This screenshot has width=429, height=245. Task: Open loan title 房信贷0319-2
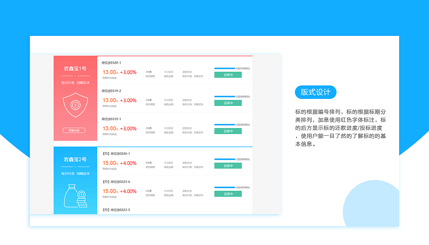(111, 91)
